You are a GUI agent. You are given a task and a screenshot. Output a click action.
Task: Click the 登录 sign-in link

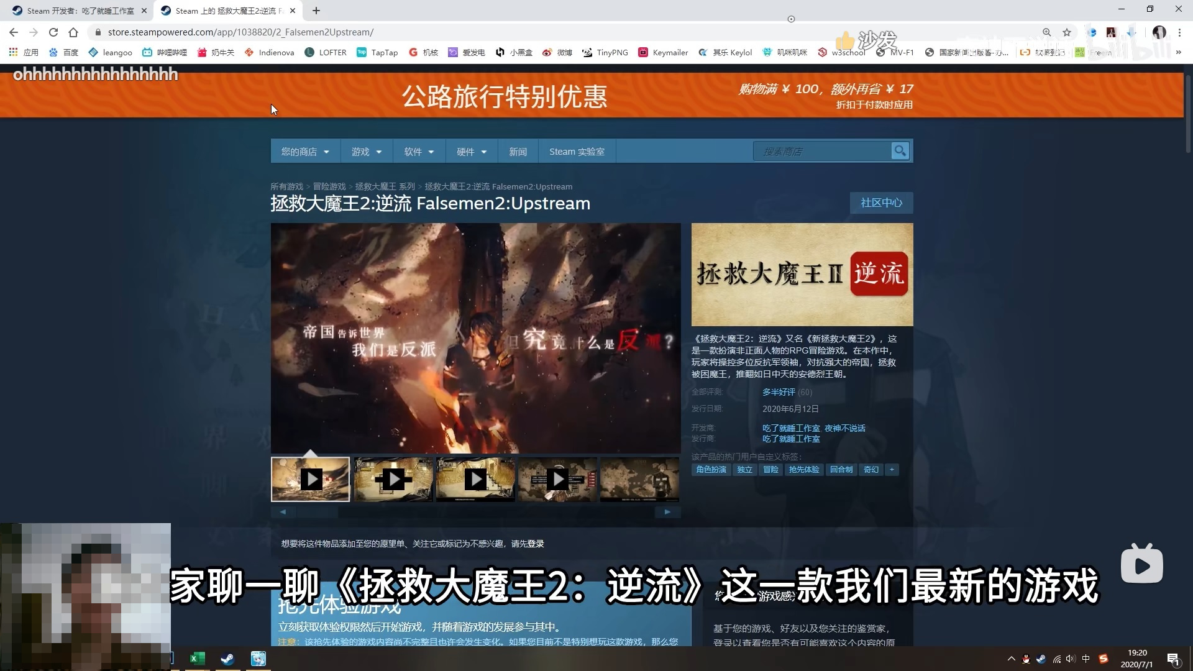click(x=536, y=544)
